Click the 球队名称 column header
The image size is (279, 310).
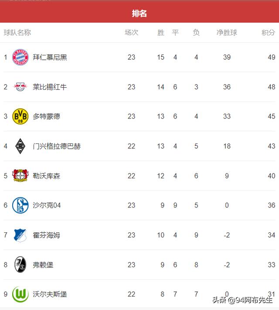coord(17,32)
